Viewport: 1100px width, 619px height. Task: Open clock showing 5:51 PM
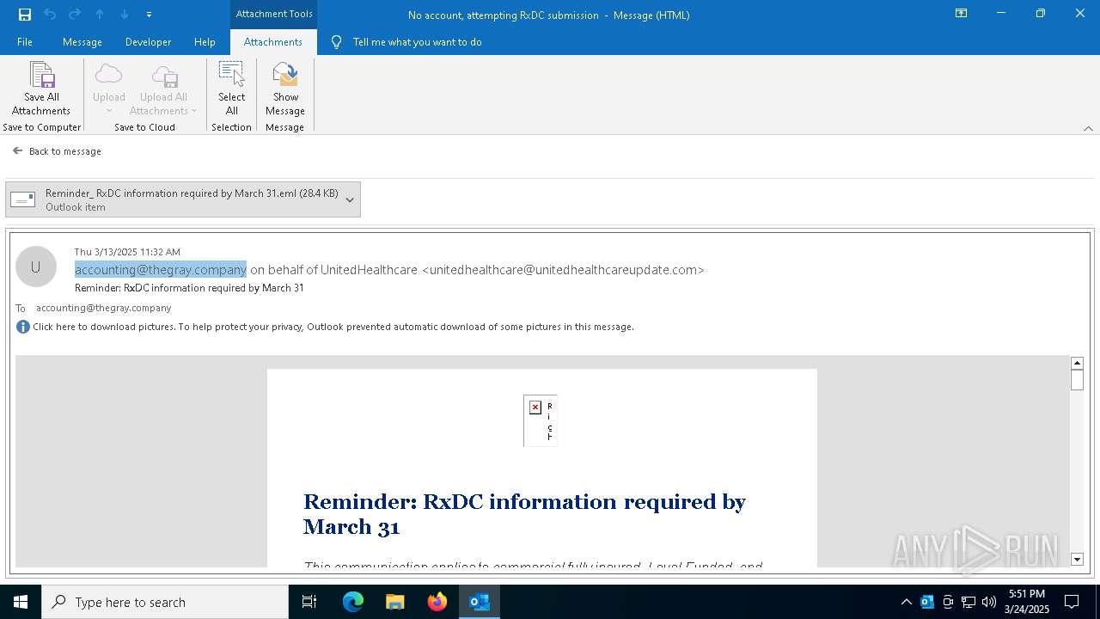coord(1026,602)
